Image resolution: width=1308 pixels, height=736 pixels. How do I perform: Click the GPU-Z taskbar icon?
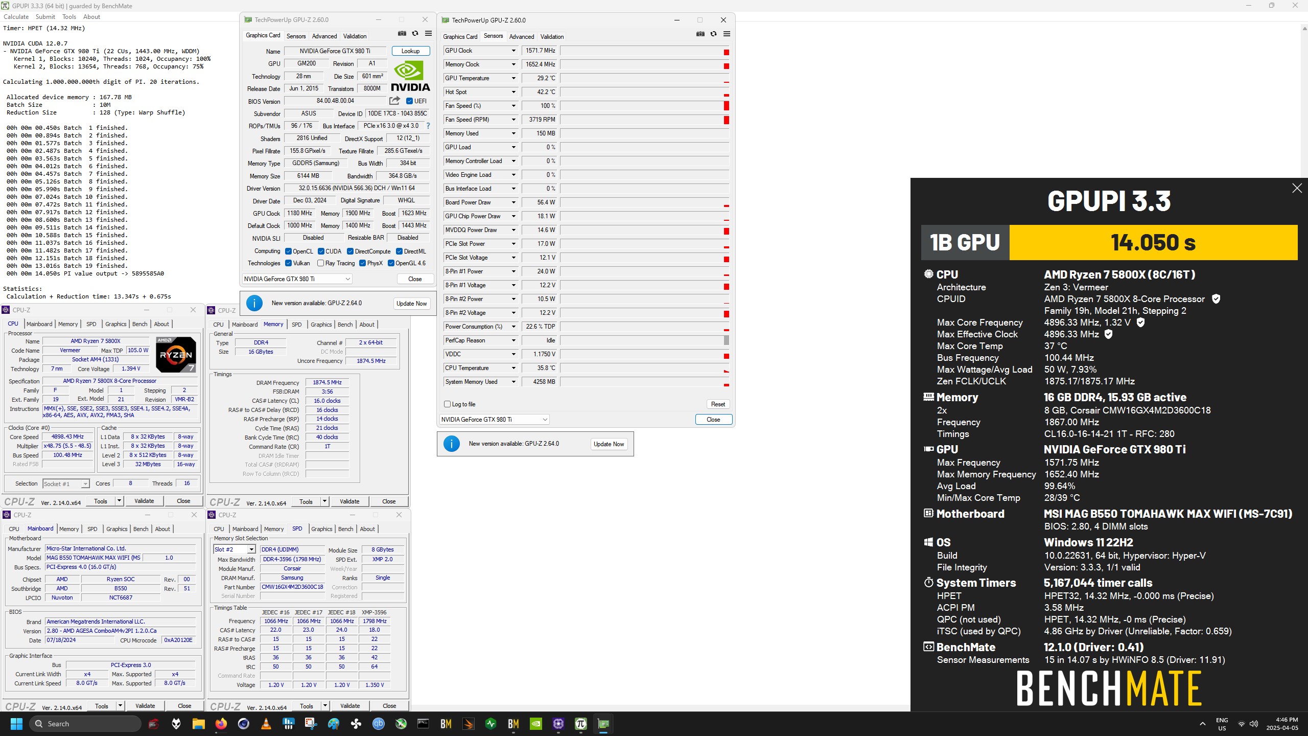tap(603, 724)
